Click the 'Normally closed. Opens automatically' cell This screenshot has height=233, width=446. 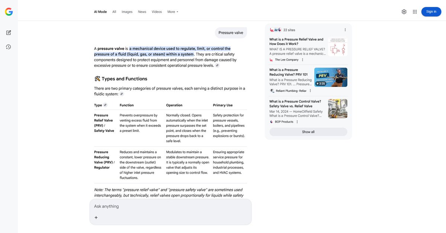click(x=187, y=128)
